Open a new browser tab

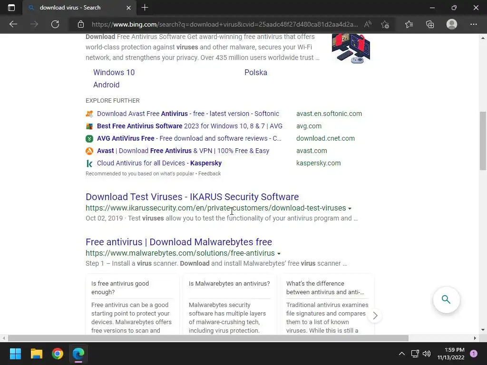145,8
